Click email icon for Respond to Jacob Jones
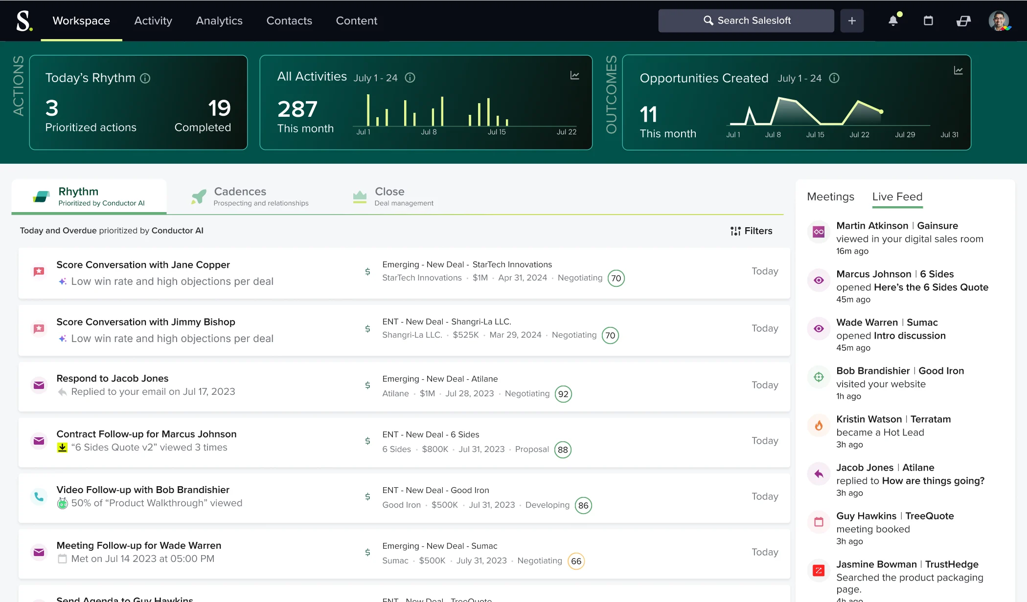This screenshot has height=602, width=1027. [39, 386]
